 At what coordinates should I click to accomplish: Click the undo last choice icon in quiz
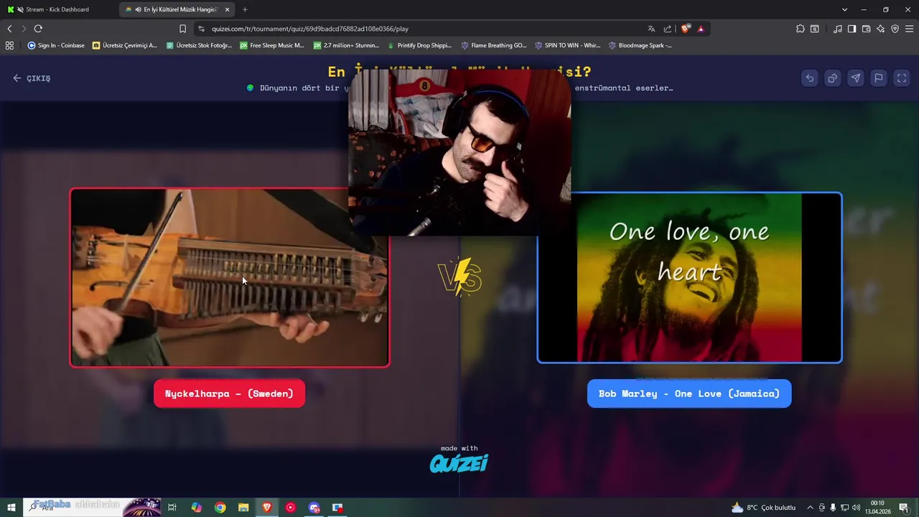(810, 78)
